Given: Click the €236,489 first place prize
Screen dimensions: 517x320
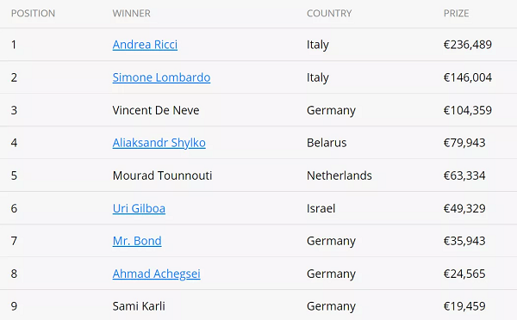Looking at the screenshot, I should (468, 45).
